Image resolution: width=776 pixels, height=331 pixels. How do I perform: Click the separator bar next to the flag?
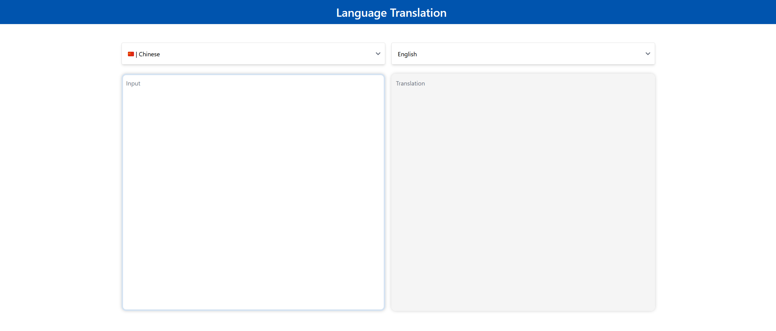pos(136,54)
